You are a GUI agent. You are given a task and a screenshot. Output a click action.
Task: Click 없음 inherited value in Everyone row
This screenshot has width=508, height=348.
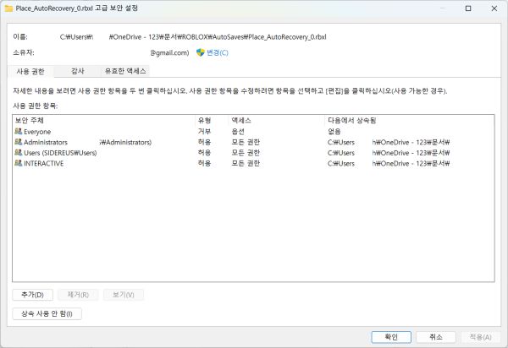334,132
